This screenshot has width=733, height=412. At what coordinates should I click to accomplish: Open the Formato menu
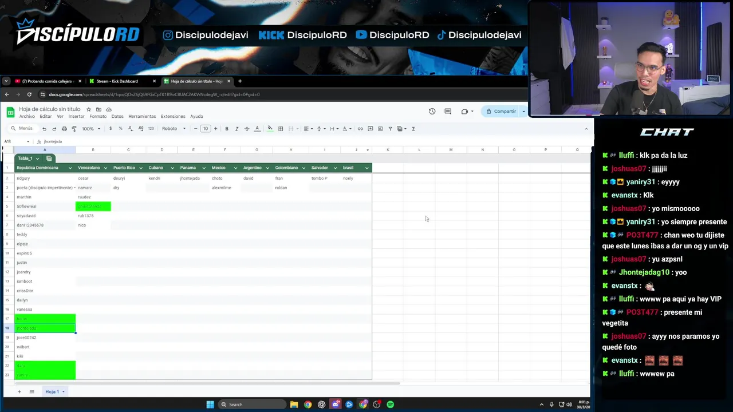(98, 117)
